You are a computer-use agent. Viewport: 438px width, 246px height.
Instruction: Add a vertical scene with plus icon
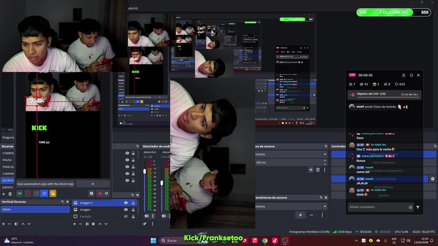(3, 224)
